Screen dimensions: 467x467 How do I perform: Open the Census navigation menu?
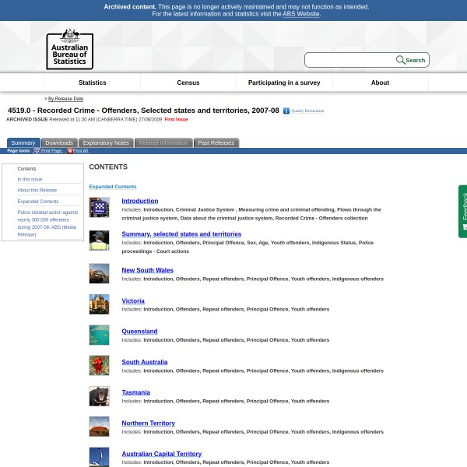188,83
